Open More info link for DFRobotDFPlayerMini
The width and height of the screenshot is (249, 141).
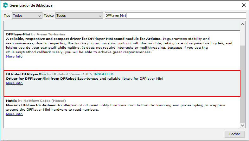tap(14, 83)
